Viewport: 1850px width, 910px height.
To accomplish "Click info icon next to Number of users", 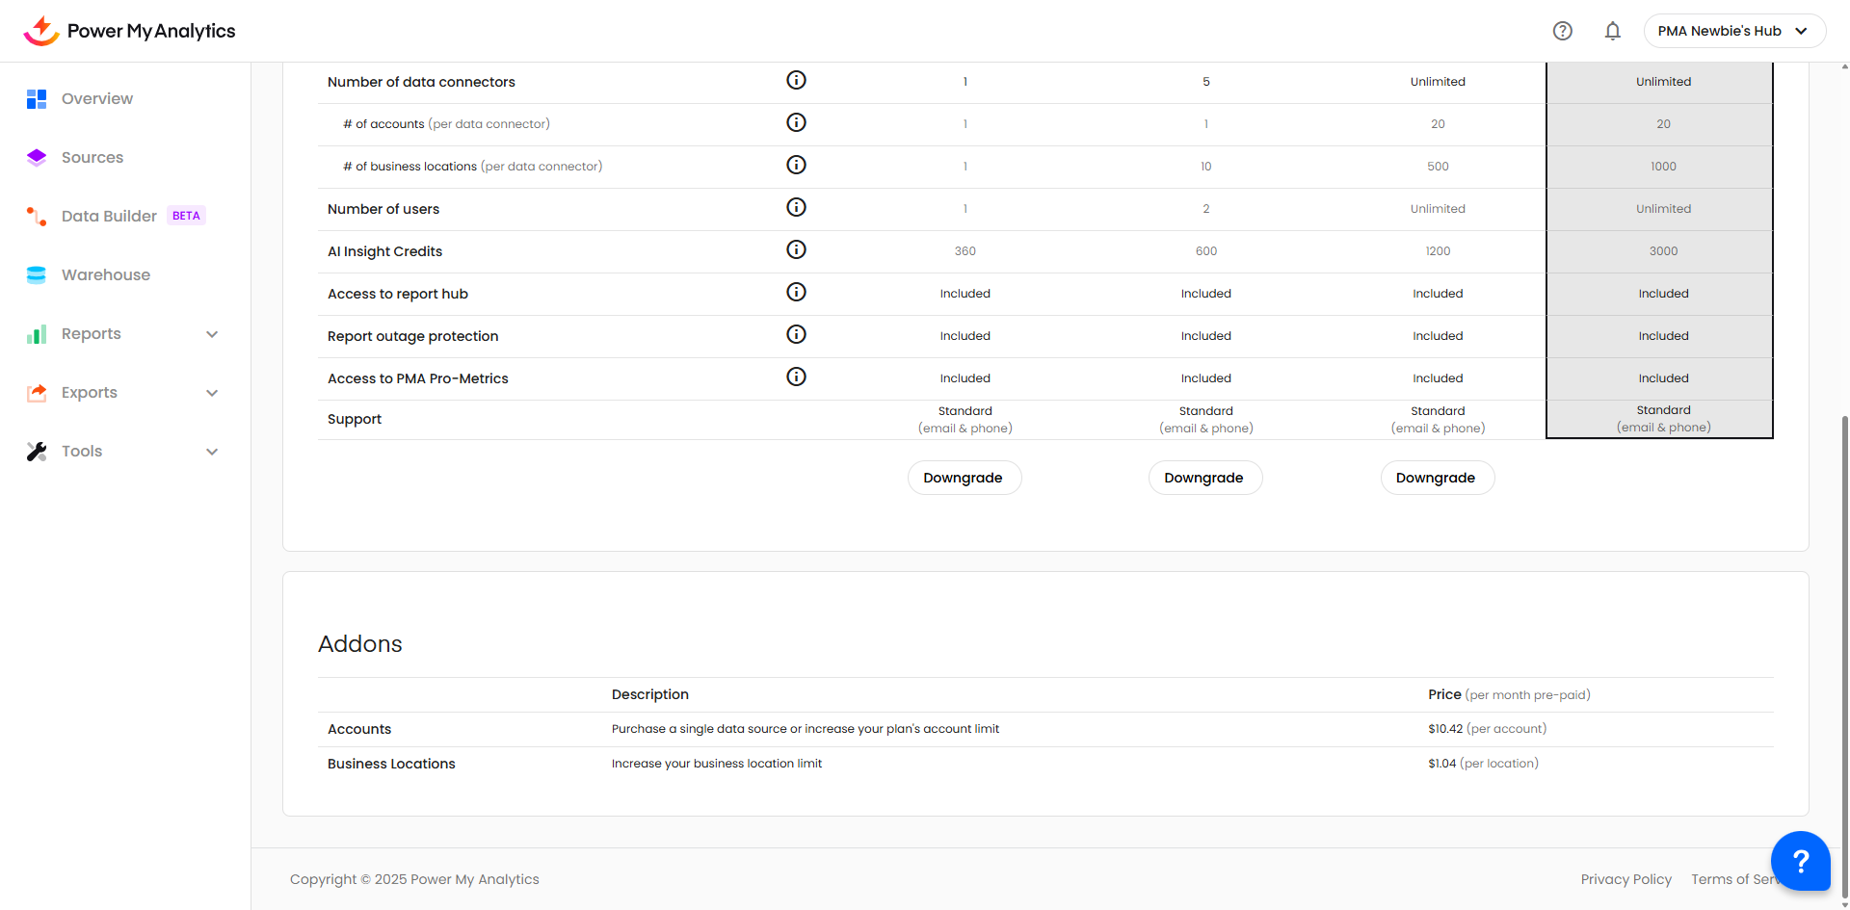I will (796, 208).
